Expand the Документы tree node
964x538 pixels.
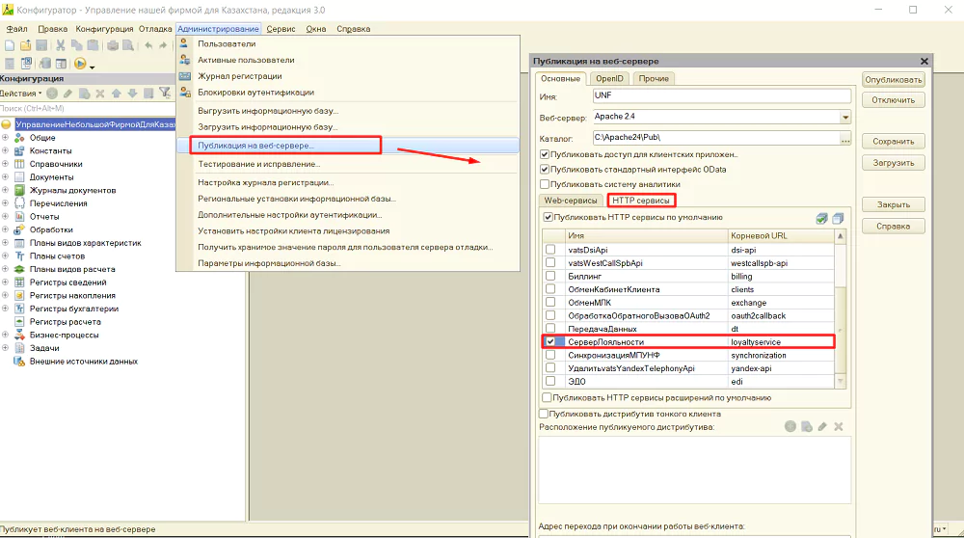(5, 177)
